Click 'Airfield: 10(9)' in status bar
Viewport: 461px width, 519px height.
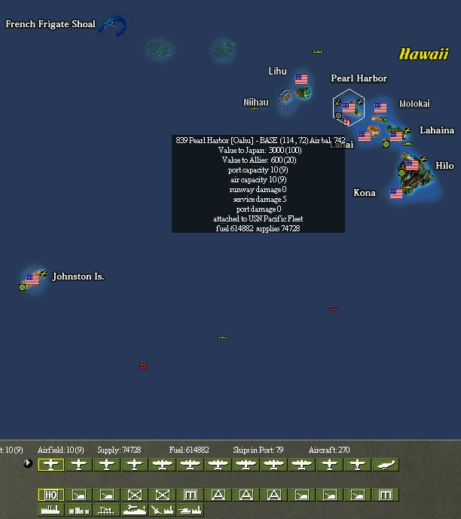click(60, 450)
